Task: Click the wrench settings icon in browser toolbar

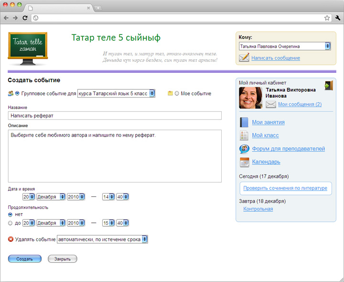Action: 338,18
